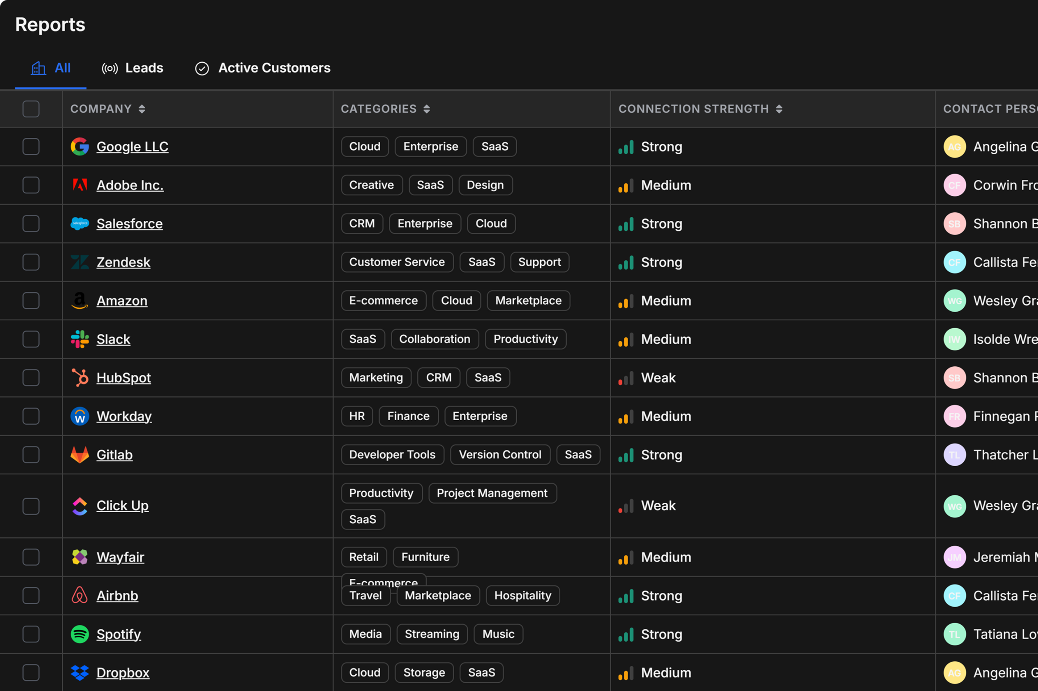1038x691 pixels.
Task: Click the Amazon logo icon
Action: pyautogui.click(x=80, y=300)
